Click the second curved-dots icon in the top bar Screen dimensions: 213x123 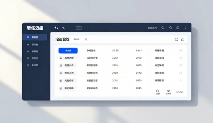[x=64, y=28]
